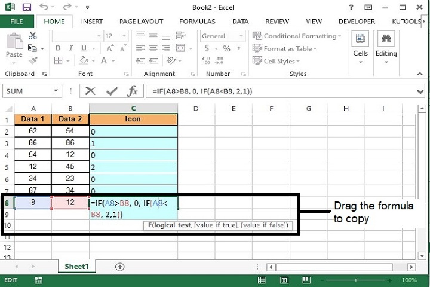The height and width of the screenshot is (287, 430).
Task: Click Decrease Font Size icon
Action: click(x=123, y=48)
